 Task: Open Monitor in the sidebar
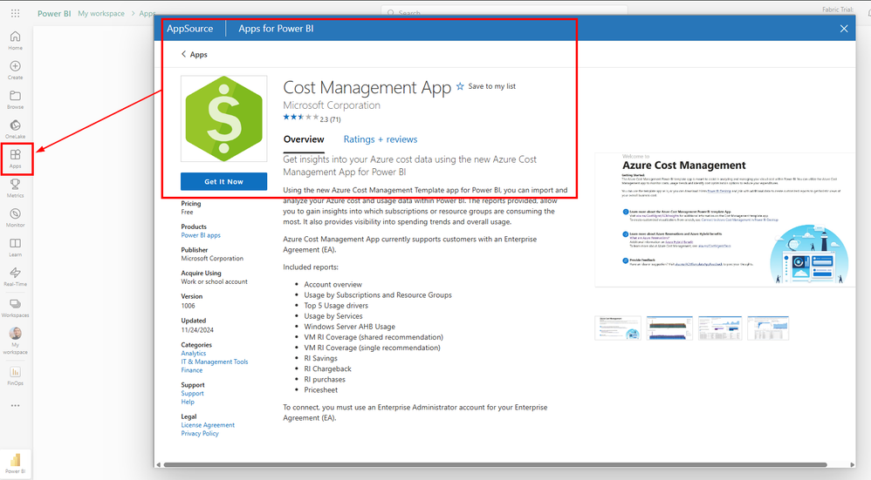(x=15, y=218)
